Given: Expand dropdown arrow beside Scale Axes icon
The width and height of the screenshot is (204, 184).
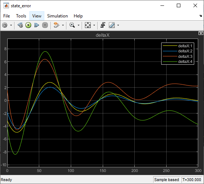Looking at the screenshot, I should coord(94,25).
